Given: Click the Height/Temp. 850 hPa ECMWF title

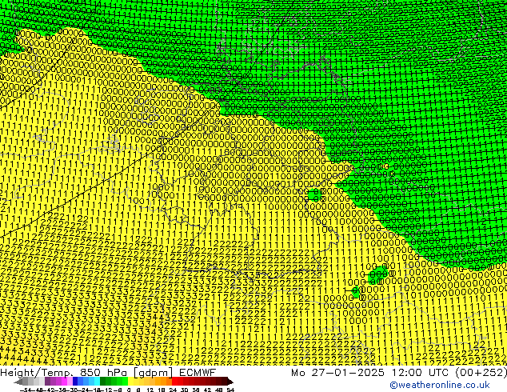Looking at the screenshot, I should 108,373.
